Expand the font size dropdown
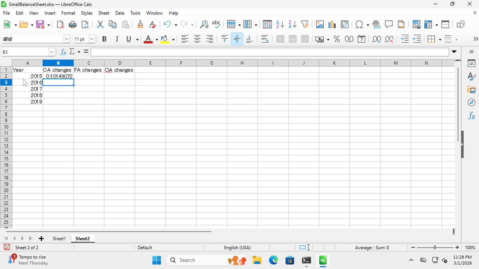Screen dimensions: 479x269 (91, 39)
